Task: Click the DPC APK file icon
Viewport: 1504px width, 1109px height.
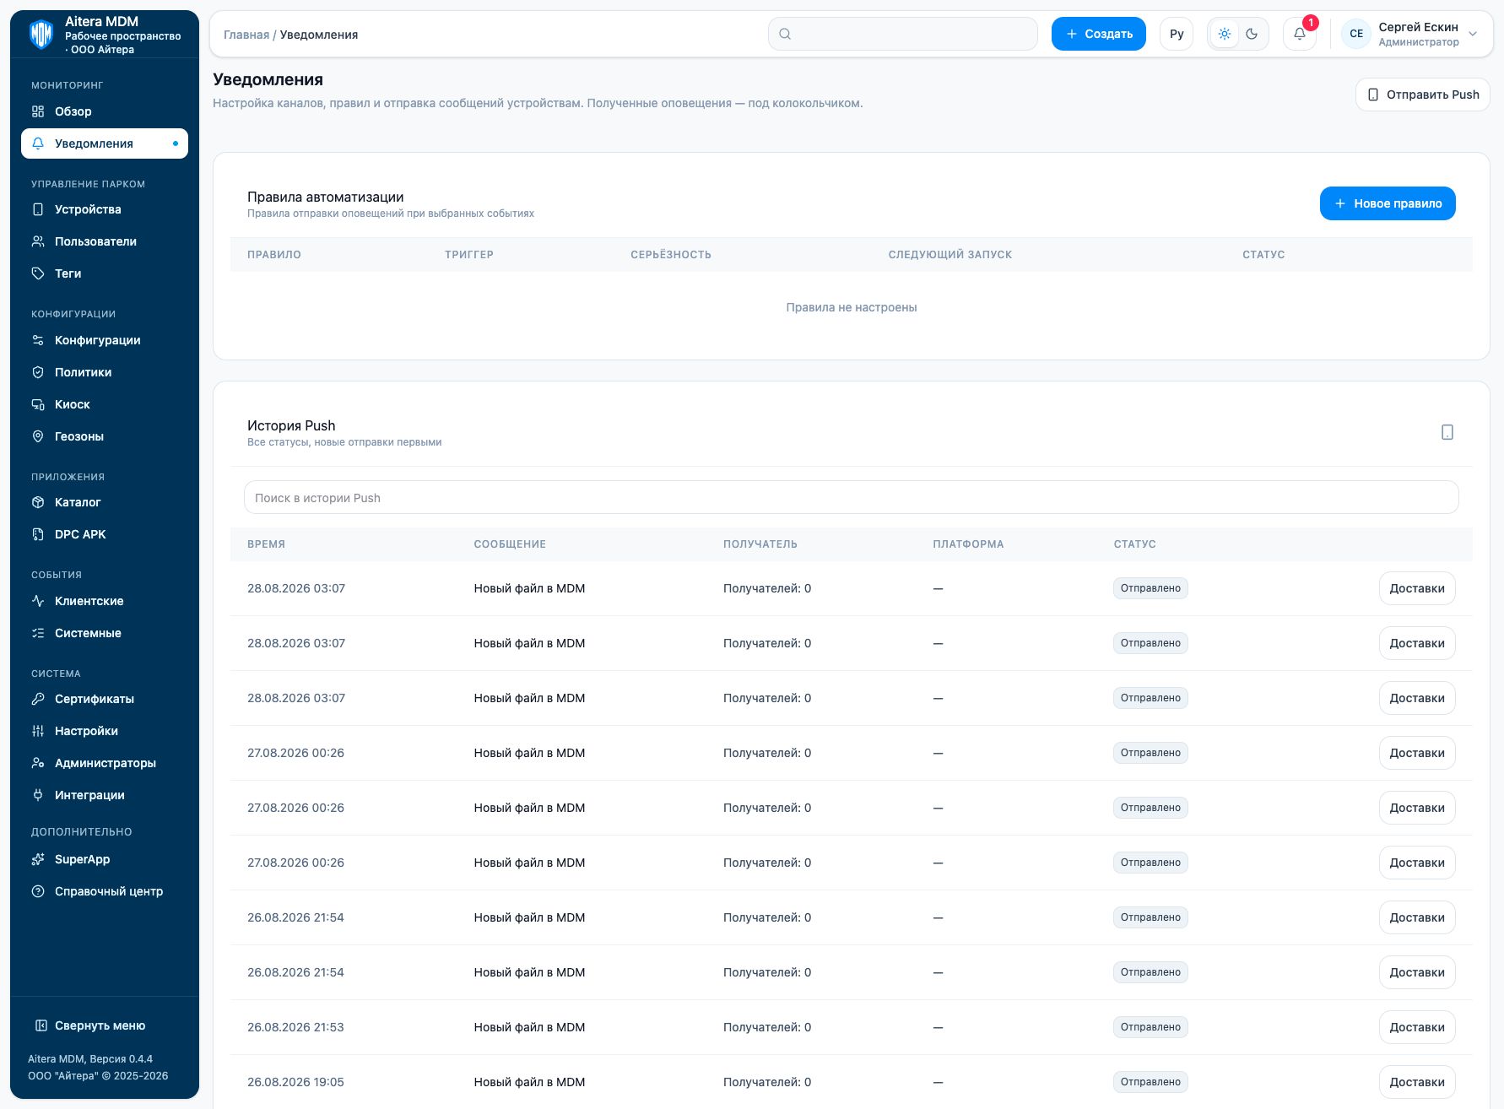Action: point(38,534)
